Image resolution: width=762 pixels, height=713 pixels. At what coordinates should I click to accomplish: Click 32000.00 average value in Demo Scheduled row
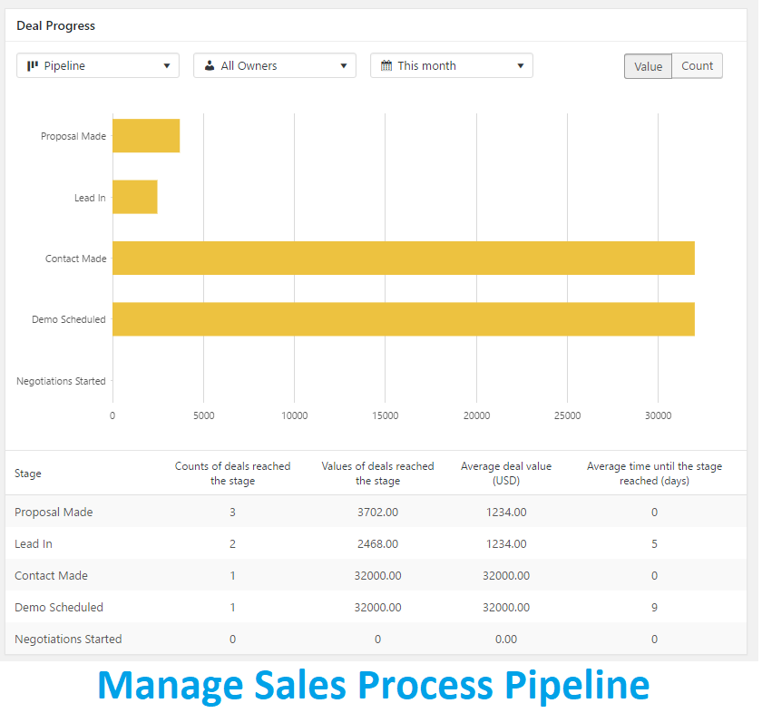(506, 607)
